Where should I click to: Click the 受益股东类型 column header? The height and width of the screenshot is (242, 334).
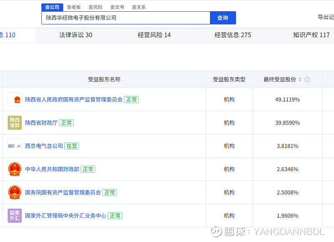coord(229,79)
